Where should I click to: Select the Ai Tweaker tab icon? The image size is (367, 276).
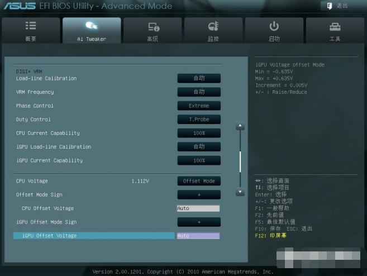(92, 27)
